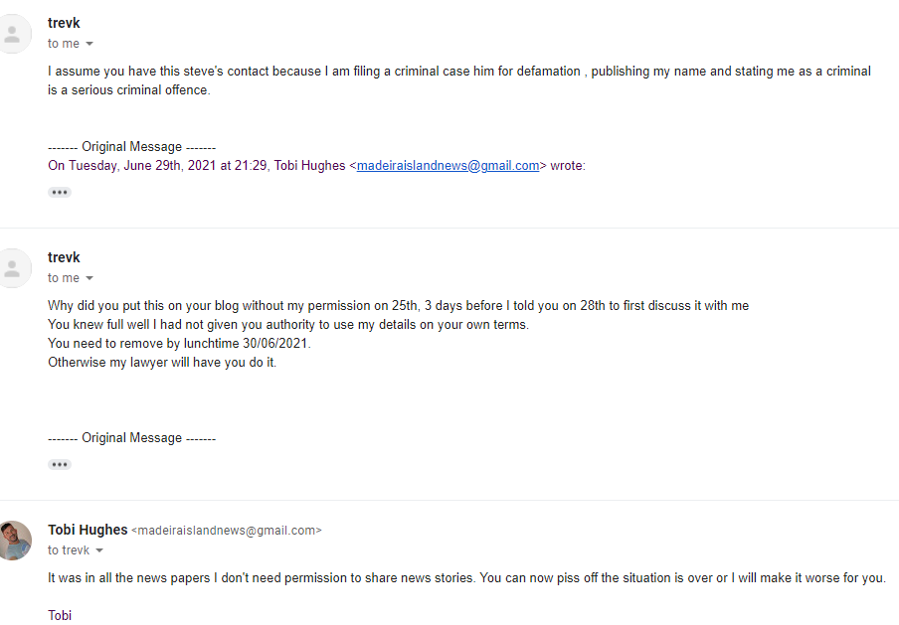Show trimmed content in the blog permission email
This screenshot has width=899, height=625.
(x=60, y=464)
